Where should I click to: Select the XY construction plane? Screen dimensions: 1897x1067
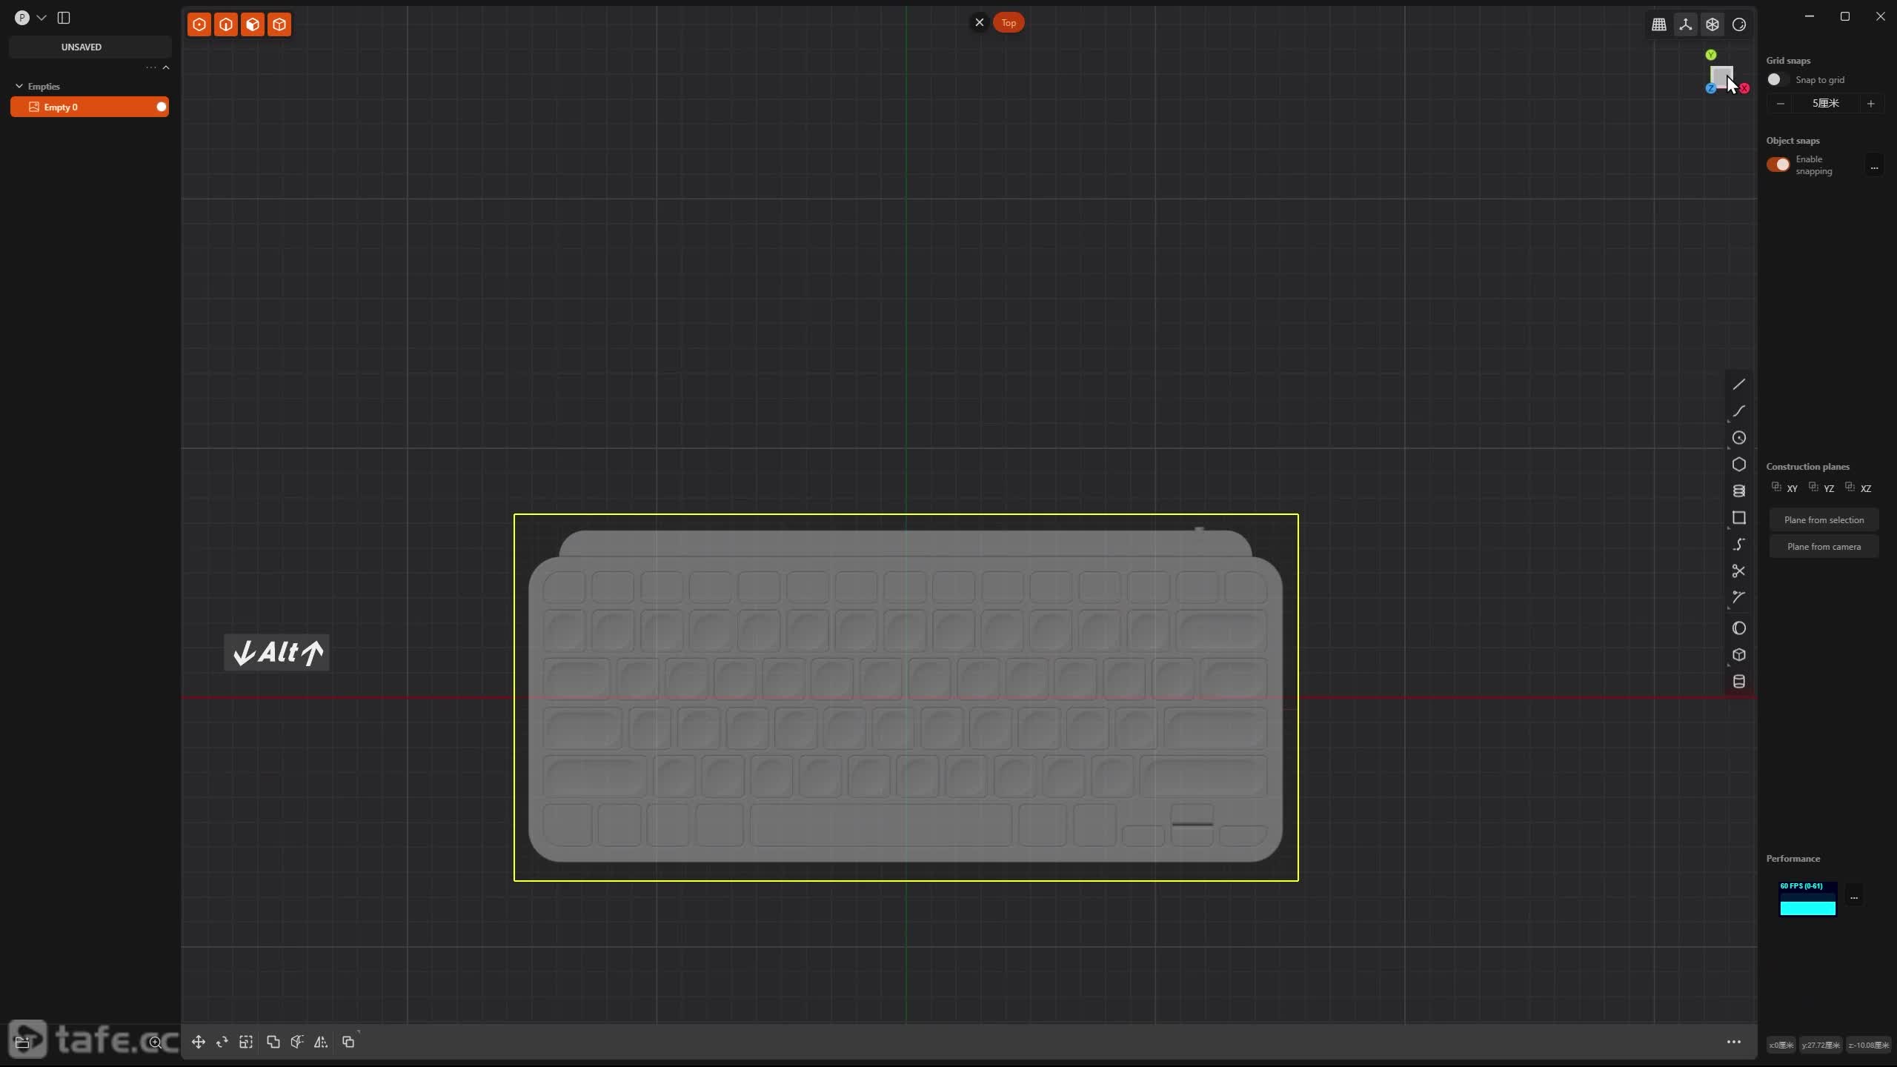pos(1786,488)
